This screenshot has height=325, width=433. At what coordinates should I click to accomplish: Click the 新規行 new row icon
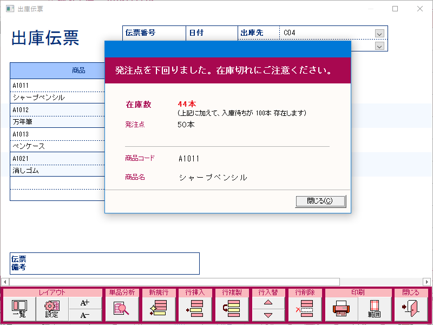point(159,308)
